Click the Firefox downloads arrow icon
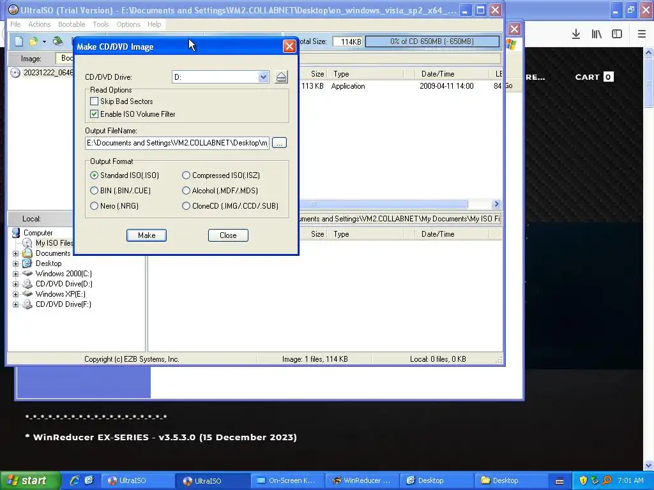This screenshot has width=654, height=490. coord(576,34)
